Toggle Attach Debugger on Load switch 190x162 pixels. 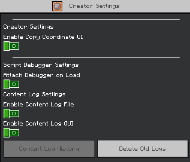point(11,84)
